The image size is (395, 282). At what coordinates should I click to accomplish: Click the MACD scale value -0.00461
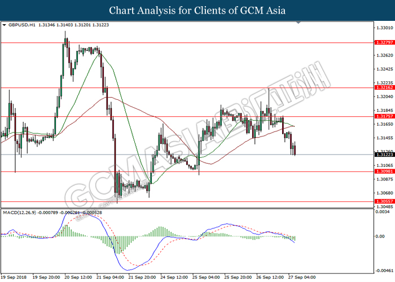(384, 271)
